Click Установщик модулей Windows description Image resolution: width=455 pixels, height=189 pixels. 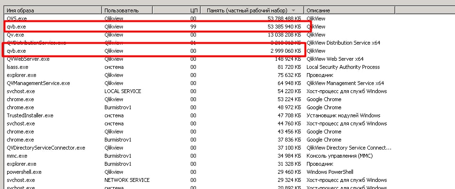344,115
